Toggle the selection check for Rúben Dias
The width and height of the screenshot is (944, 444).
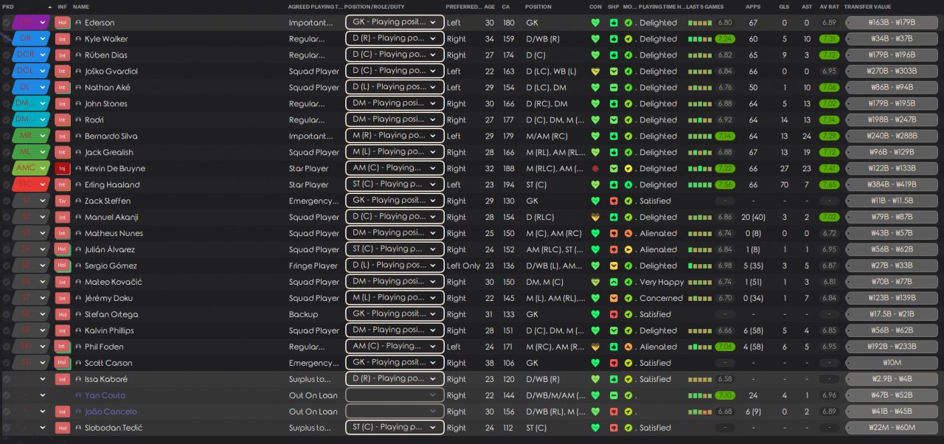click(x=6, y=55)
